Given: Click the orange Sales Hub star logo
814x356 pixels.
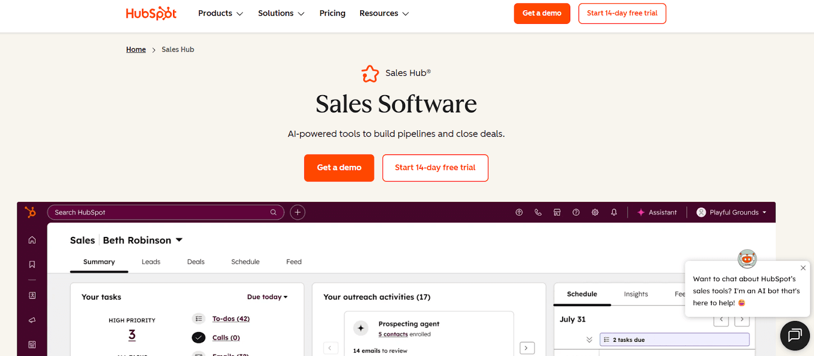Looking at the screenshot, I should click(370, 74).
